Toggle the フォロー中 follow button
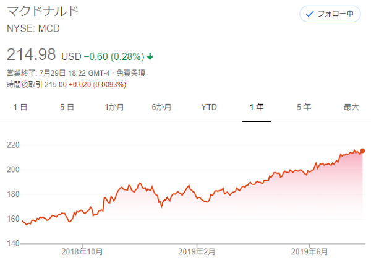Screen dimensions: 371x260 click(x=330, y=14)
